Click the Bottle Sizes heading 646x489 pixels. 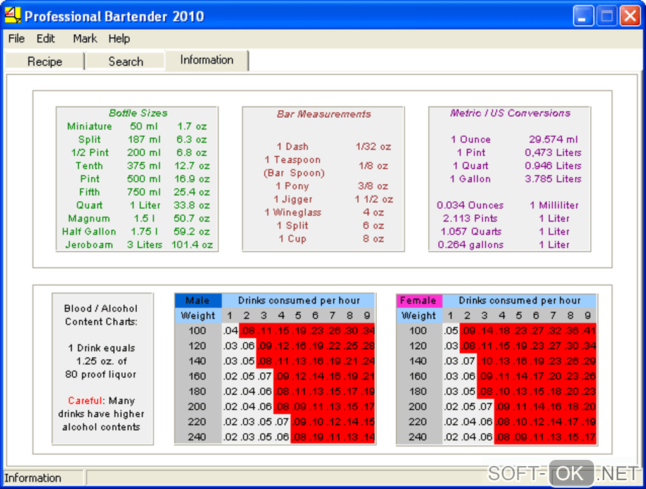click(138, 113)
